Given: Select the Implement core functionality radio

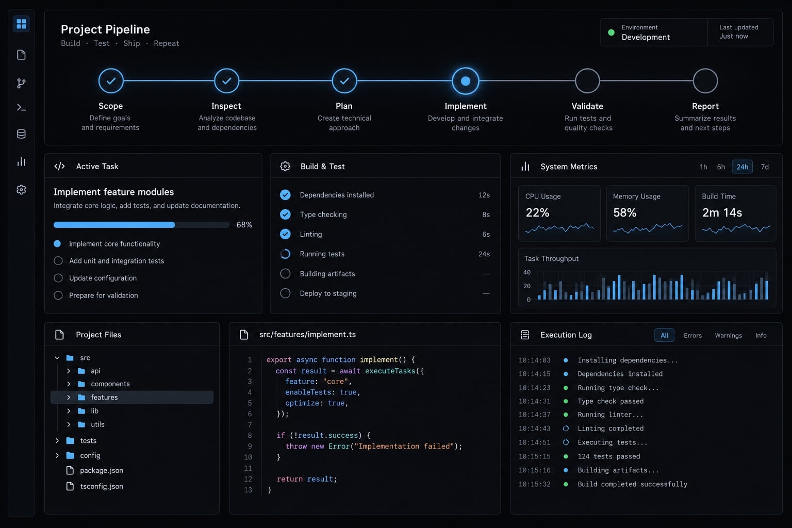Looking at the screenshot, I should pyautogui.click(x=57, y=243).
